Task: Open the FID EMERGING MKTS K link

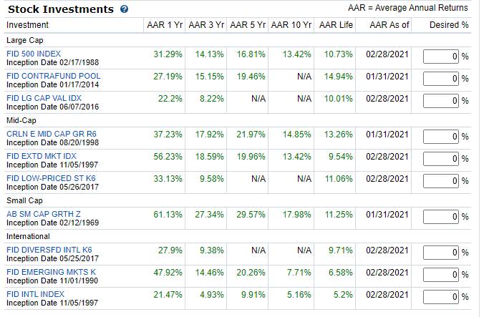Action: tap(51, 272)
